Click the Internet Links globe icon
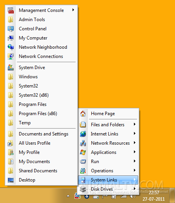The width and height of the screenshot is (175, 203). [83, 134]
